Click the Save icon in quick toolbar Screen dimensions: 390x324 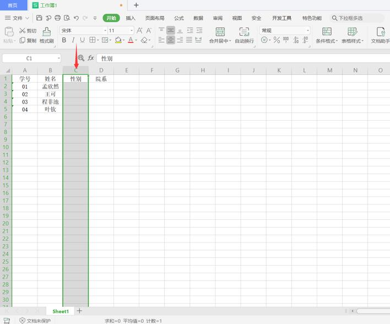point(39,18)
